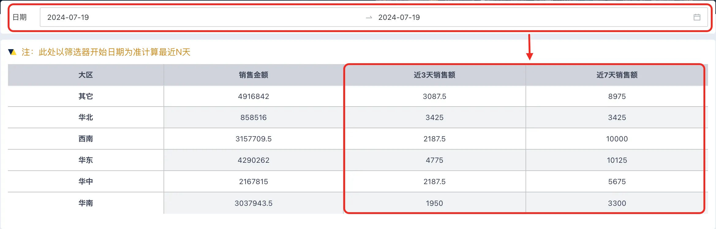Click the start date field 2024-07-19

pos(68,17)
